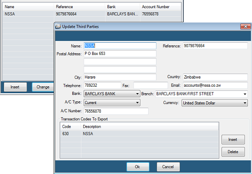Click the Reference column header in the background list

click(x=80, y=7)
